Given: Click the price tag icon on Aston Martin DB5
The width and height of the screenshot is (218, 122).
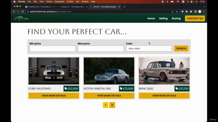Looking at the screenshot, I should (121, 88).
